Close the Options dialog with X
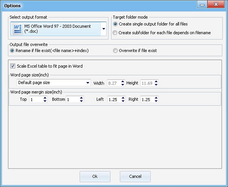 point(216,4)
